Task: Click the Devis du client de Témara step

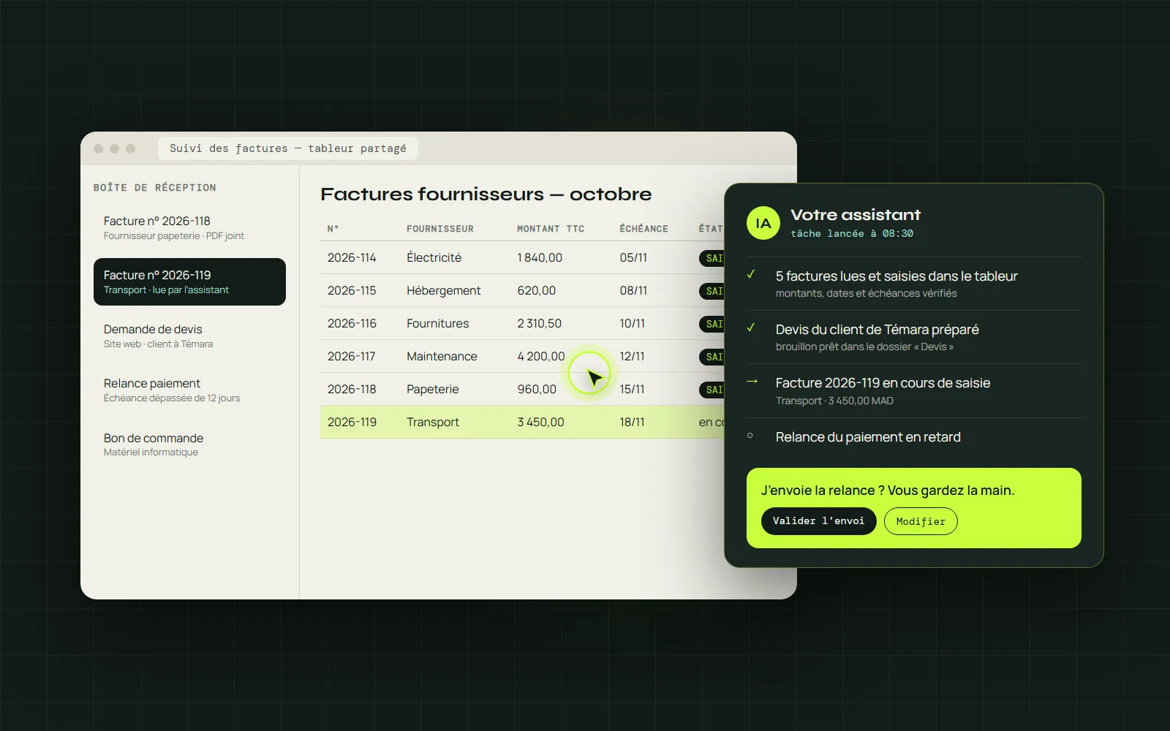Action: pyautogui.click(x=914, y=337)
